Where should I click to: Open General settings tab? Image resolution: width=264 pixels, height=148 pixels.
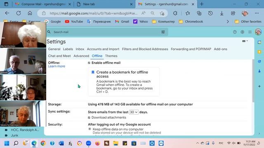pyautogui.click(x=54, y=49)
